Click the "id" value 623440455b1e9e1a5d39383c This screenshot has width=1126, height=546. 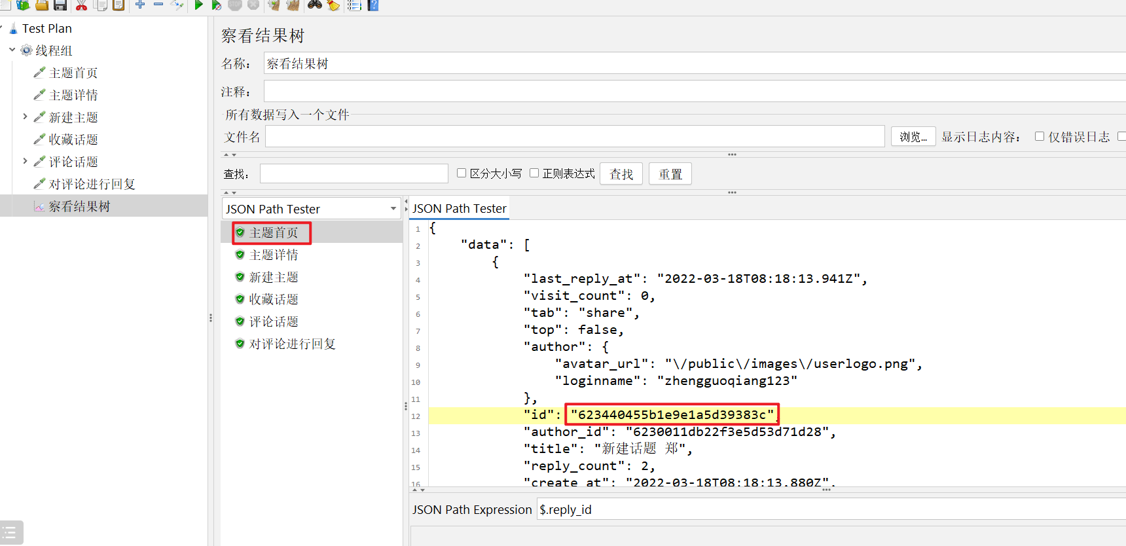click(672, 414)
